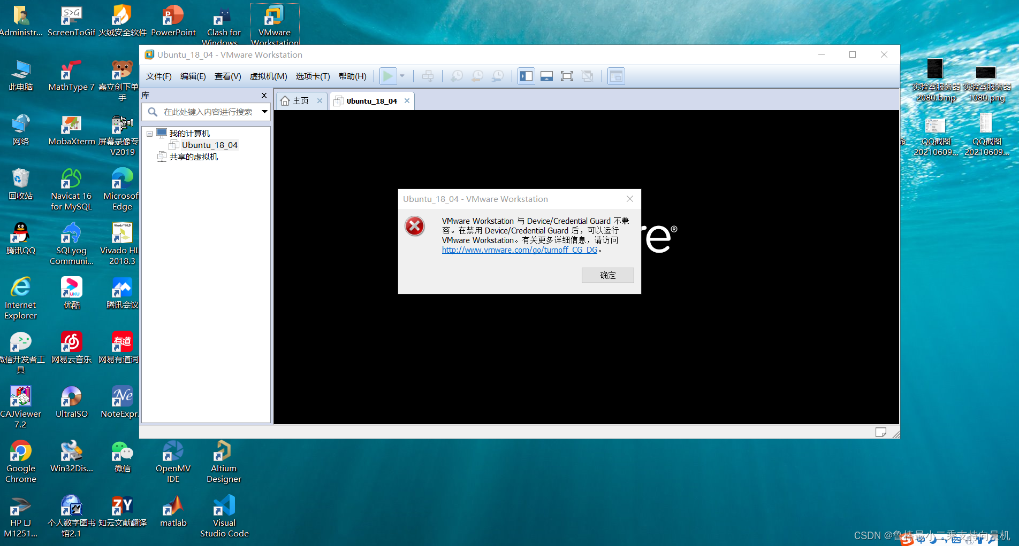
Task: Open 此电脑 desktop icon
Action: point(21,76)
